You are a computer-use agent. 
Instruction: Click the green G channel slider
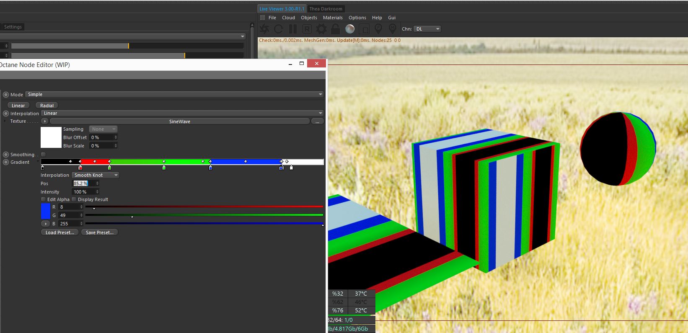(204, 215)
